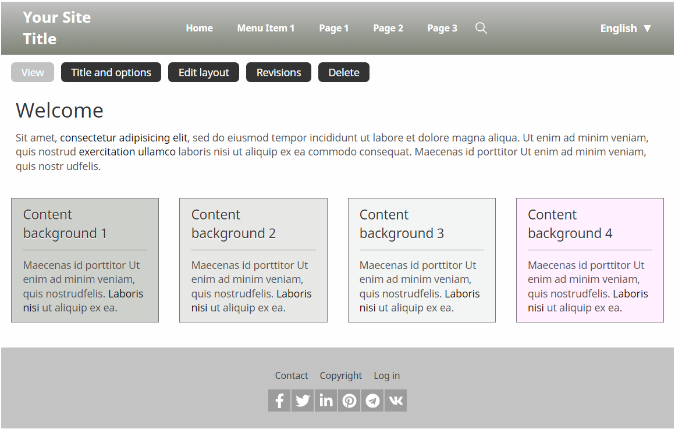Follow the Contact footer link
Viewport: 675px width, 429px height.
[292, 375]
